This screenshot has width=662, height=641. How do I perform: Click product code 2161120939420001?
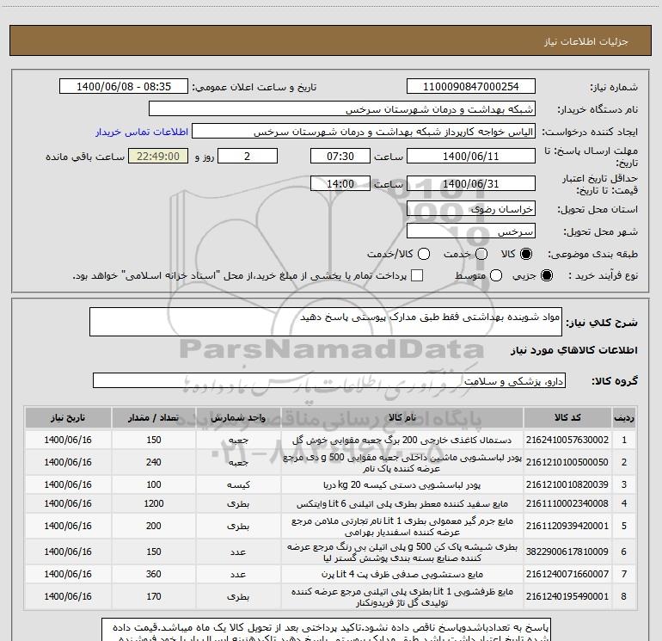pyautogui.click(x=567, y=526)
